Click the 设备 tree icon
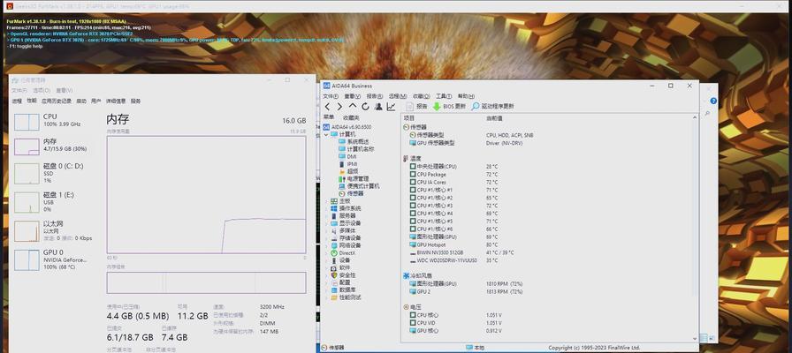Viewport: 792px width, 353px height. [334, 260]
